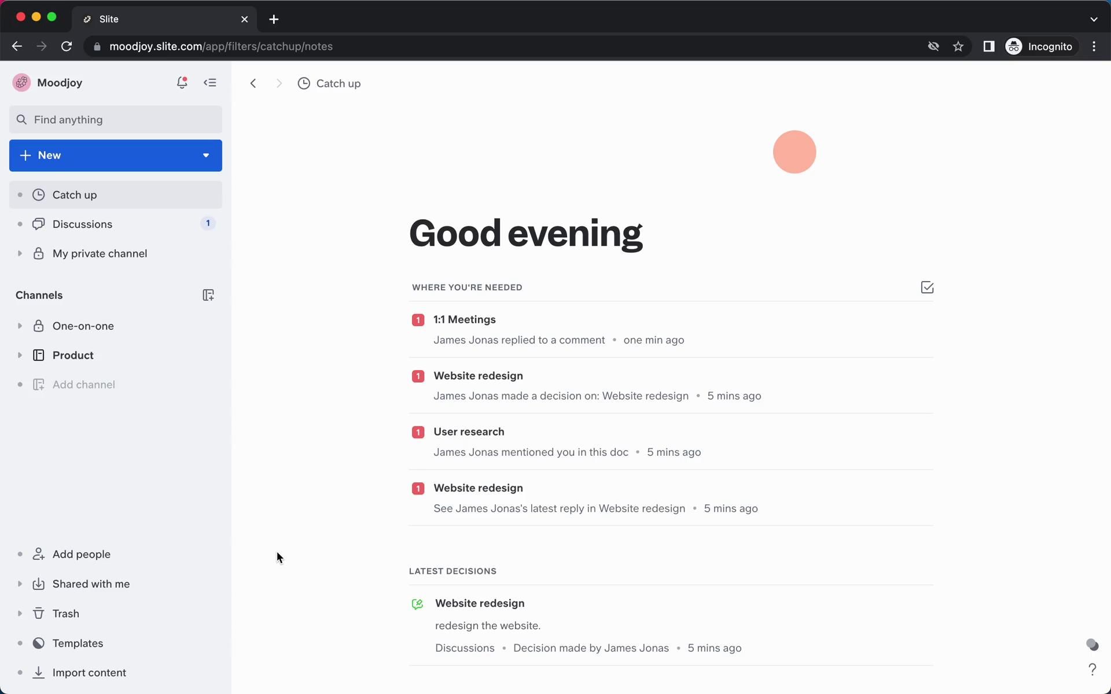Screen dimensions: 1111x694
Task: Open the 1:1 Meetings notification
Action: 464,319
